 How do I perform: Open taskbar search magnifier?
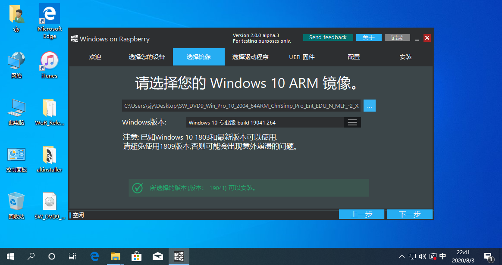click(x=31, y=256)
